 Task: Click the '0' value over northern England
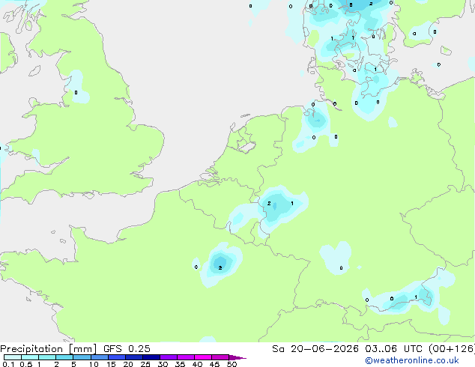[x=76, y=92]
